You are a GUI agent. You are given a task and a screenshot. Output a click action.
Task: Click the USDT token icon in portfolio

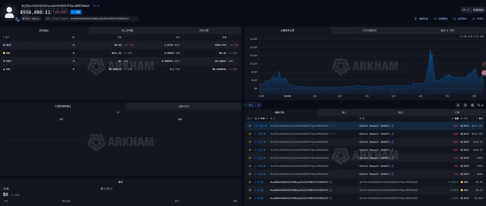(4, 61)
